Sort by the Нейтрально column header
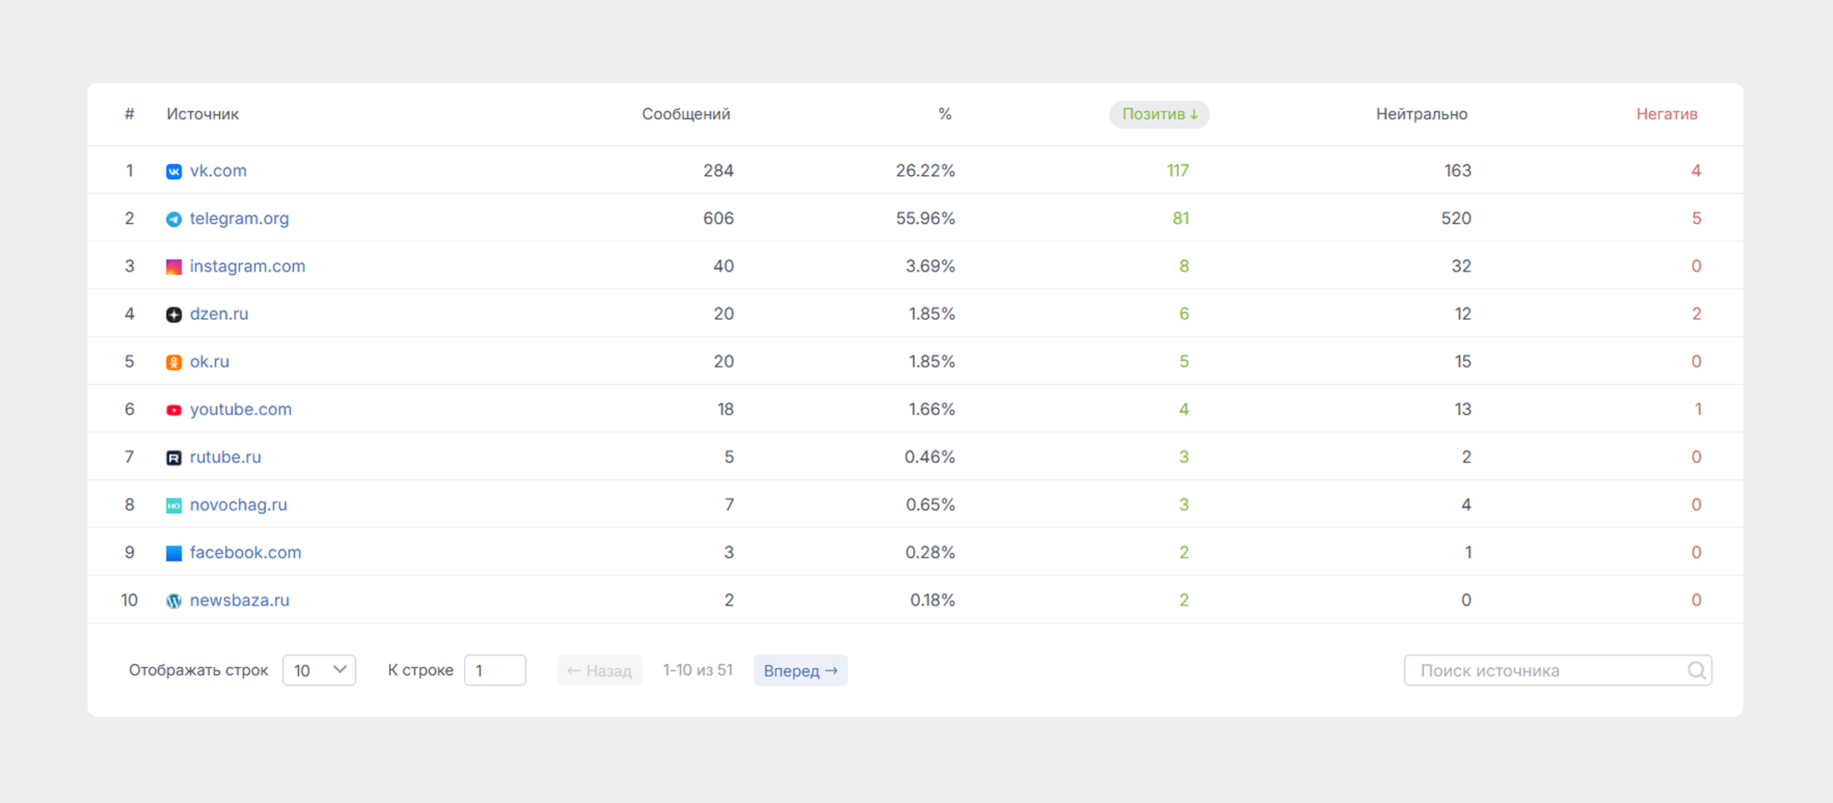Viewport: 1833px width, 803px height. click(1421, 114)
